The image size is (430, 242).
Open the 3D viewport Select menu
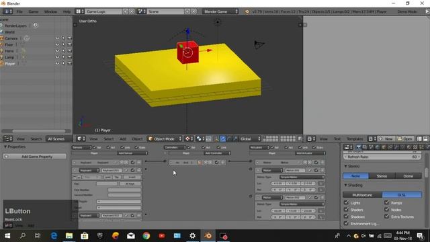(x=108, y=139)
